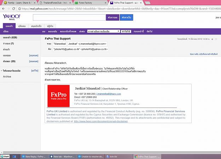Switch to Join Air taskbar window
This screenshot has height=159, width=221.
(119, 157)
